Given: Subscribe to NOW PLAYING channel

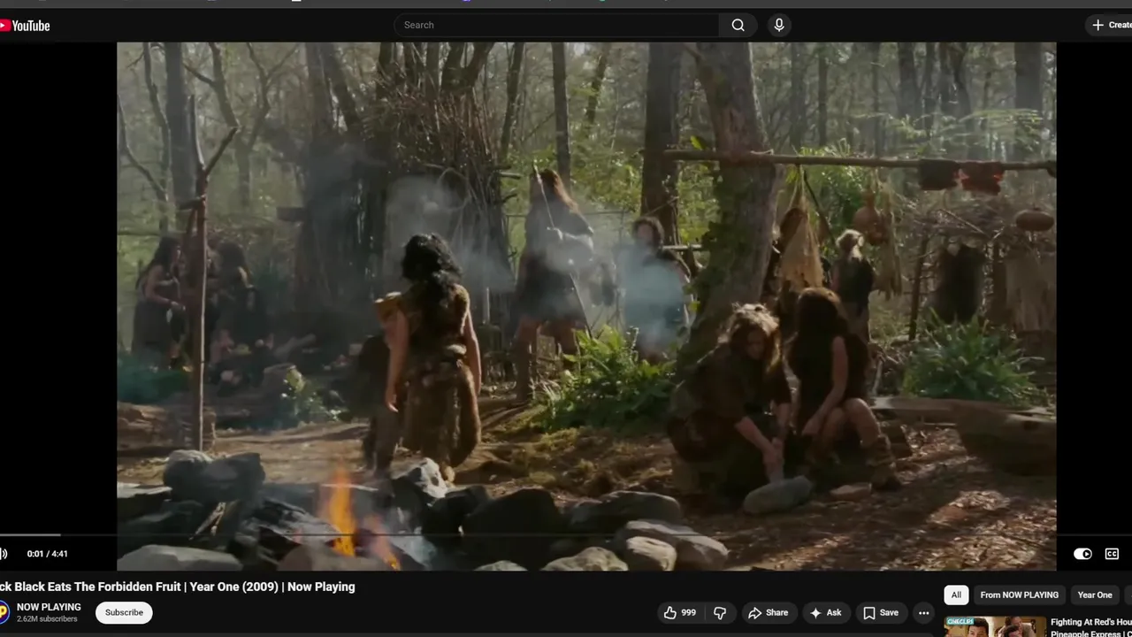Looking at the screenshot, I should pos(124,612).
